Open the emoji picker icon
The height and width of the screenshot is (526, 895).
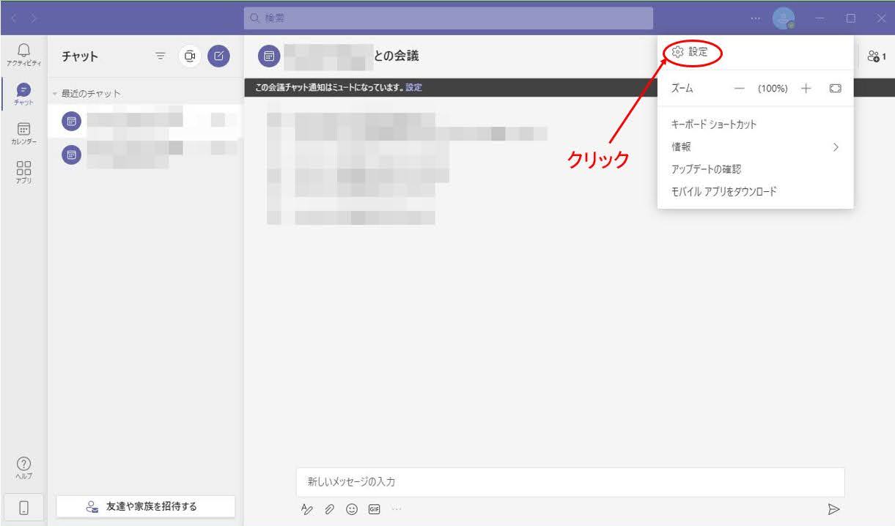pyautogui.click(x=352, y=508)
